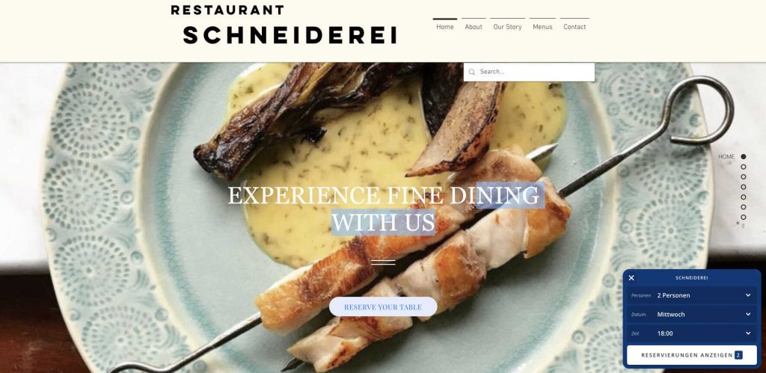Screen dimensions: 766x373
Task: Open the Zeit dropdown showing 18:00
Action: 692,333
